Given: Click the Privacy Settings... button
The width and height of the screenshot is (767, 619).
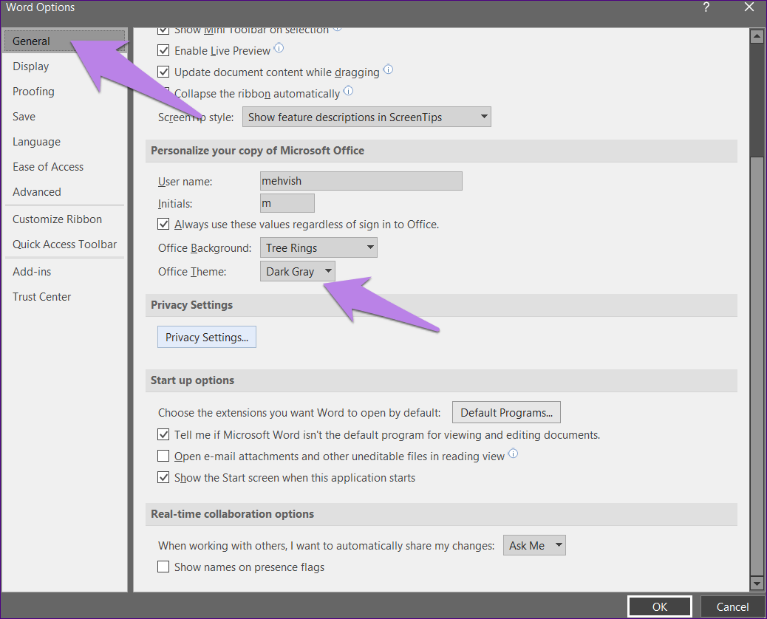Looking at the screenshot, I should tap(206, 337).
